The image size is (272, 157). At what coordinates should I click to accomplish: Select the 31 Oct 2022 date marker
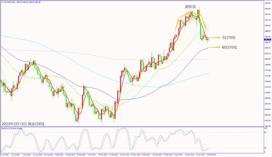(x=113, y=155)
